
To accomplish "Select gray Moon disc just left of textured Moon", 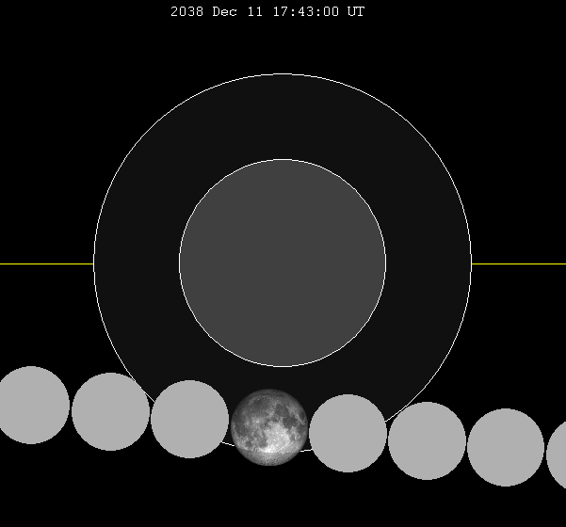I will [189, 419].
